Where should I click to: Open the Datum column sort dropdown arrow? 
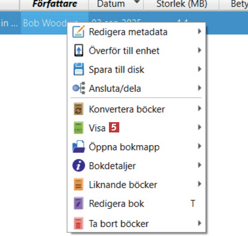(x=136, y=3)
